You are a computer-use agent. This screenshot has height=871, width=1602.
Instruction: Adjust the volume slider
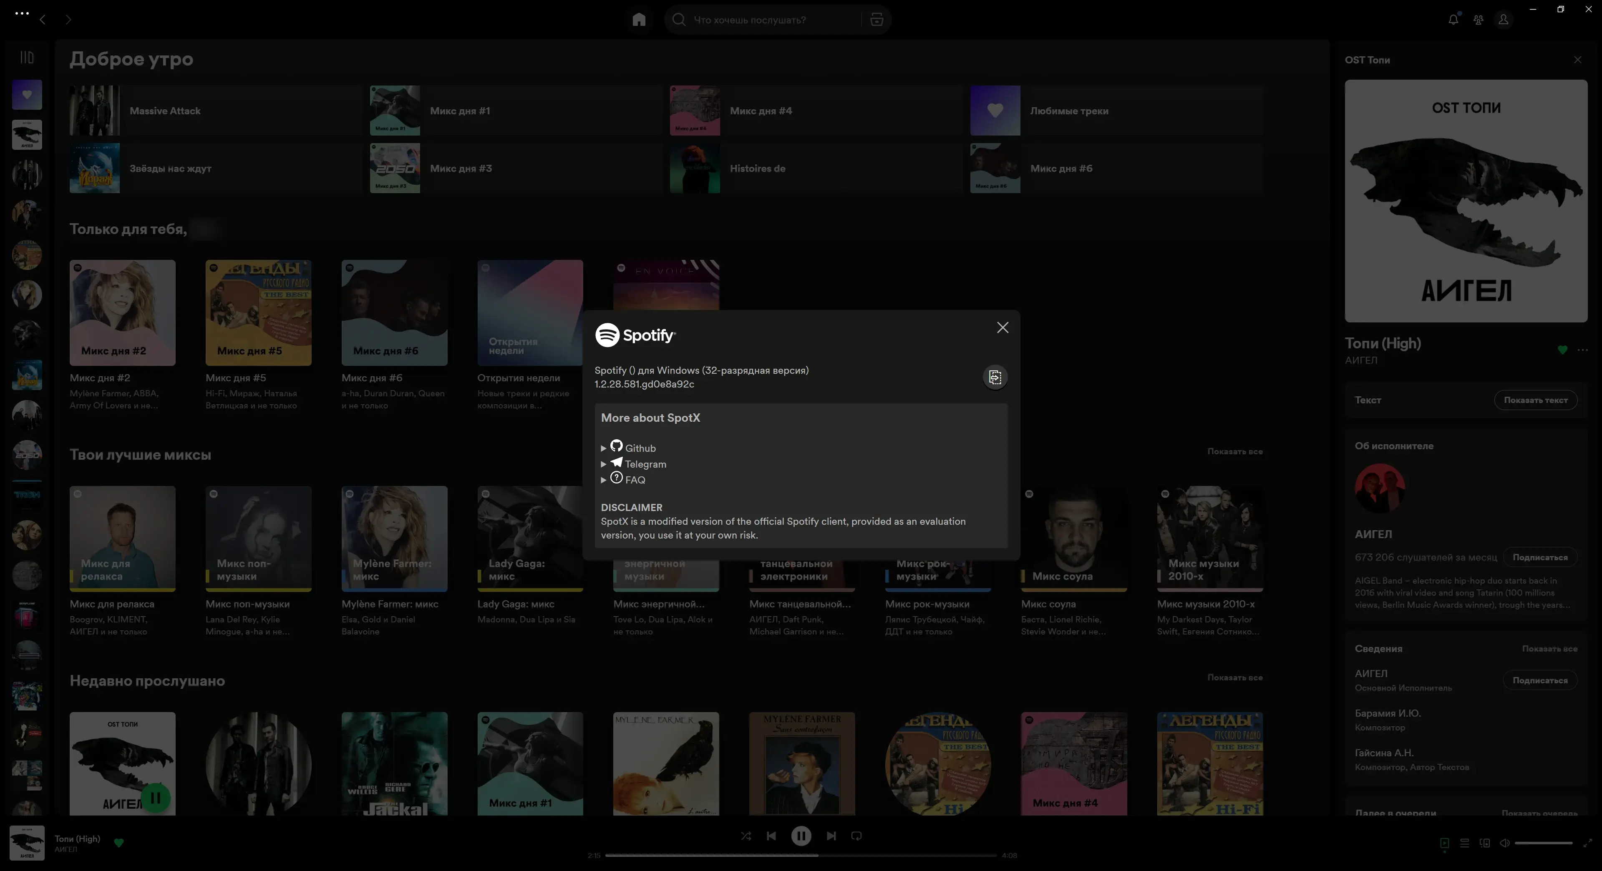1544,843
